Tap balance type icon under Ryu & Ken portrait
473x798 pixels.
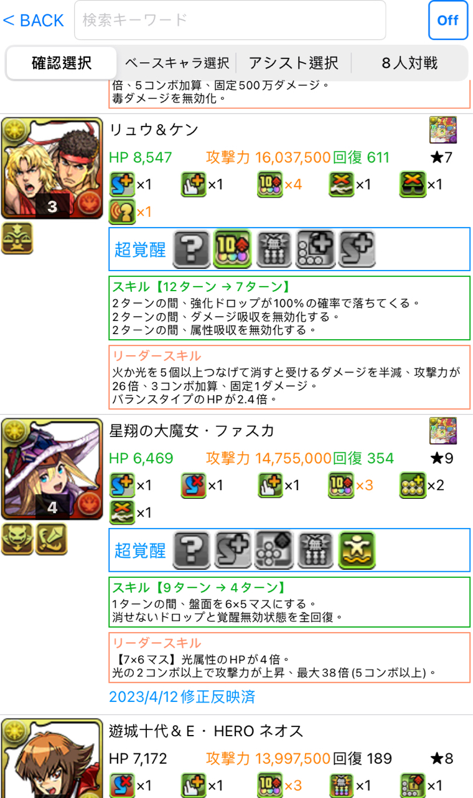(x=17, y=238)
